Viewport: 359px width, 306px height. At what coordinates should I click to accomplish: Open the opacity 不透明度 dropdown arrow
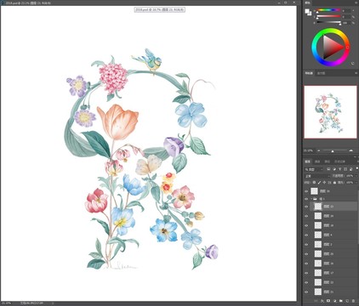click(x=356, y=176)
